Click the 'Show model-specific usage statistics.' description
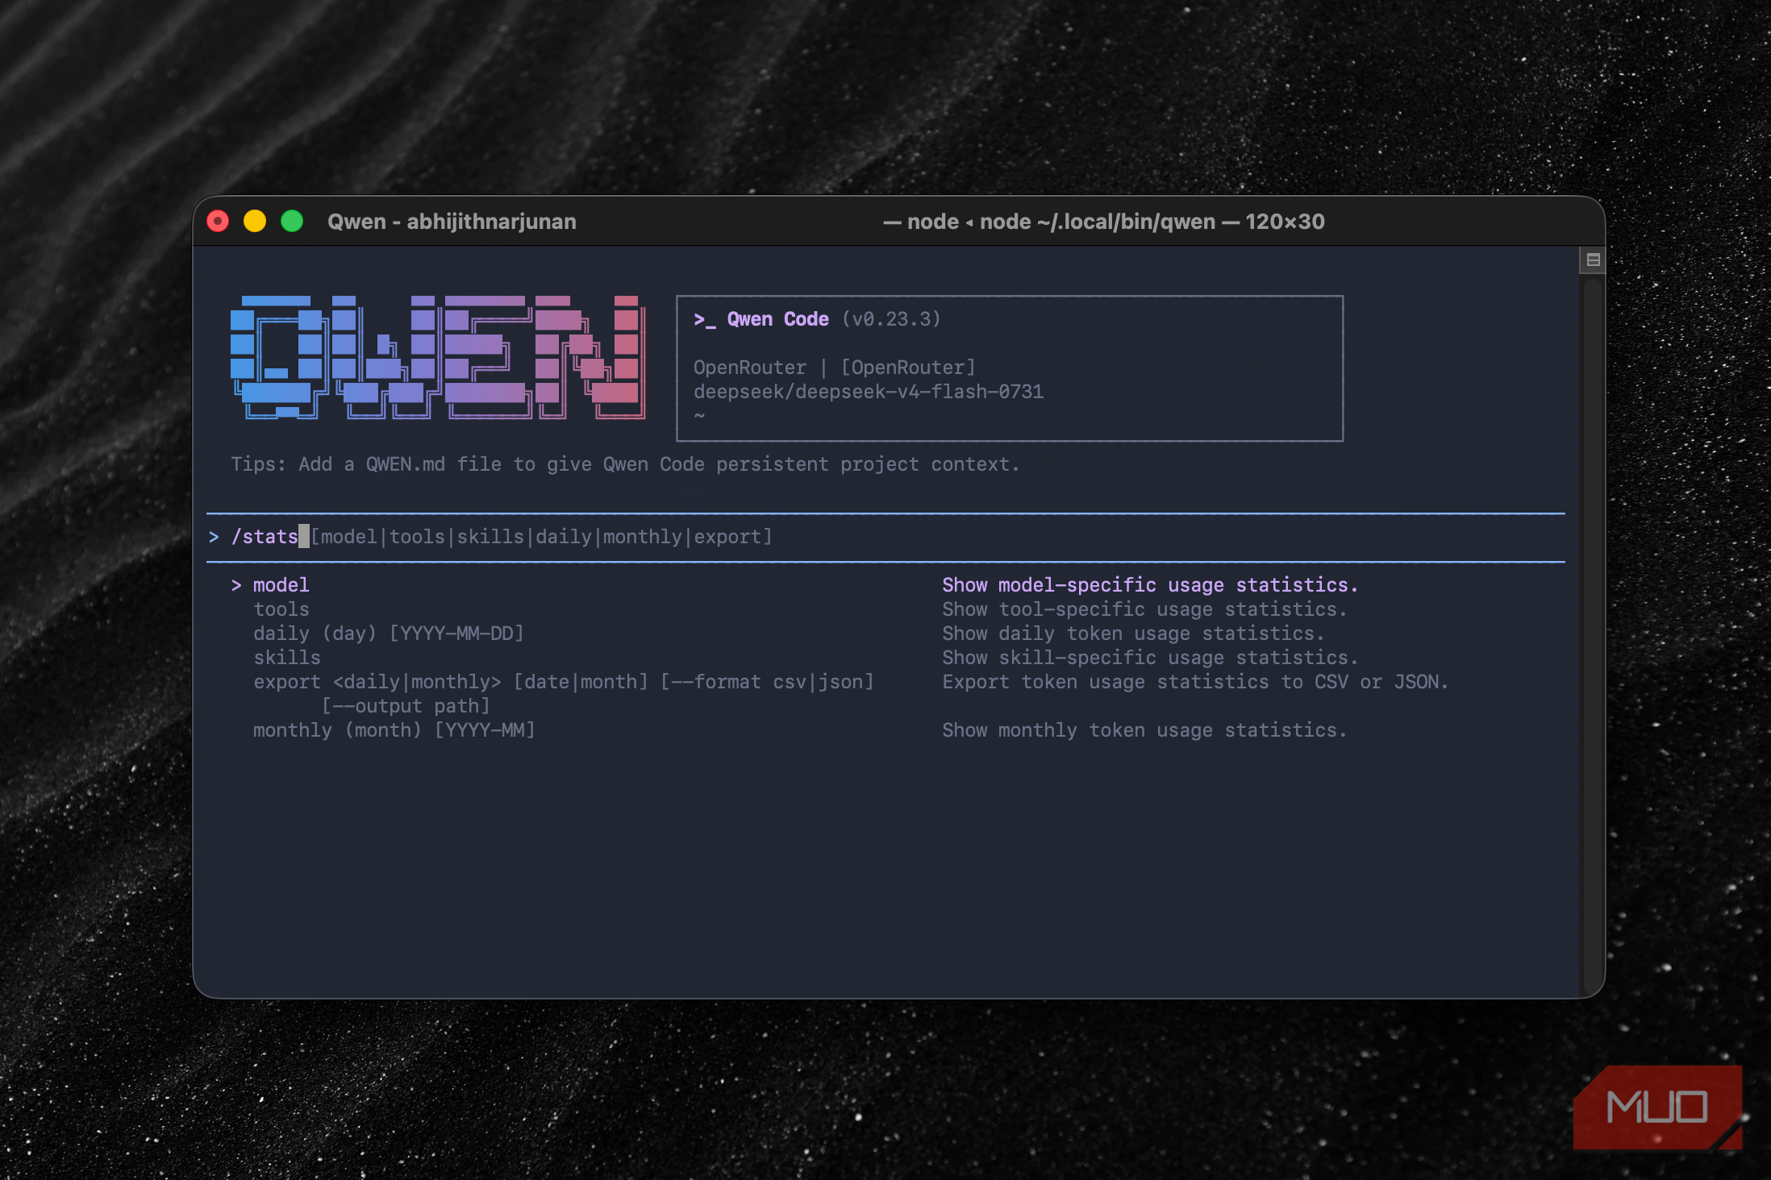The height and width of the screenshot is (1180, 1771). [1150, 585]
